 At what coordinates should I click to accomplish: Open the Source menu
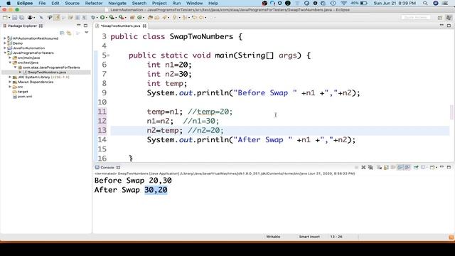click(x=72, y=3)
